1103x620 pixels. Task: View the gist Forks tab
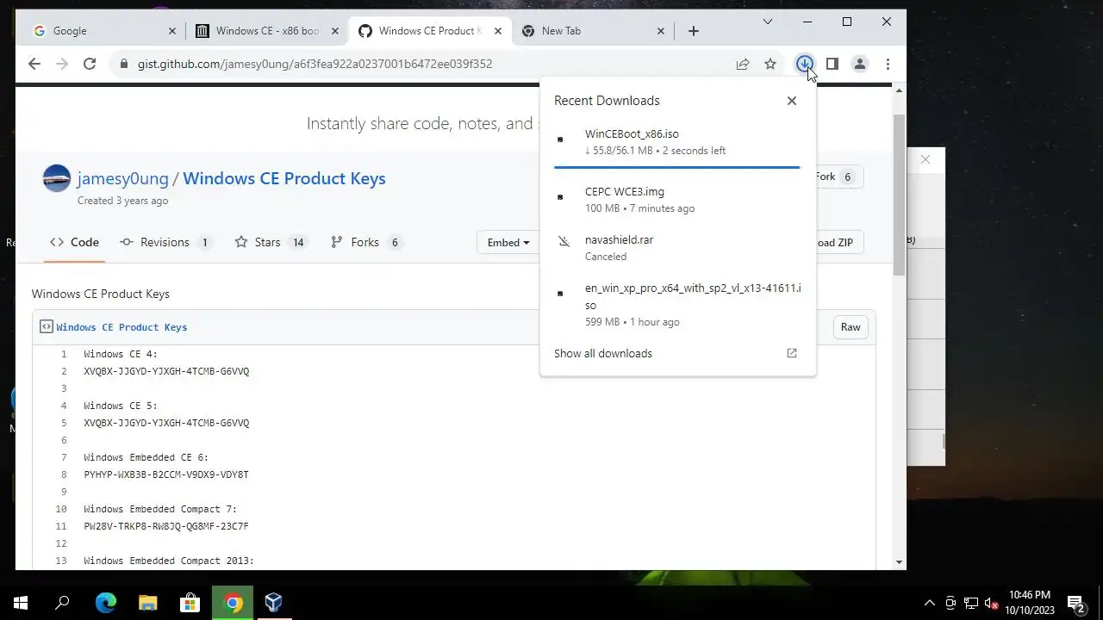tap(367, 242)
